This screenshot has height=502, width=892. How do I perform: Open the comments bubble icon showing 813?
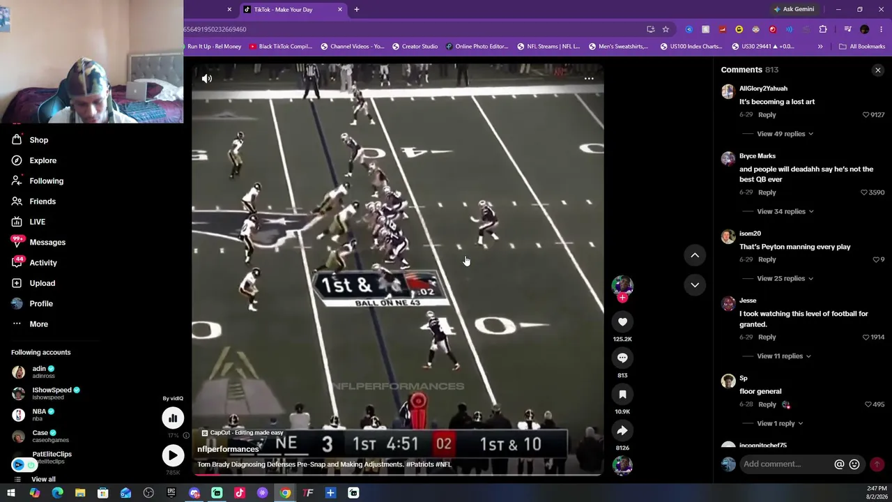(622, 358)
